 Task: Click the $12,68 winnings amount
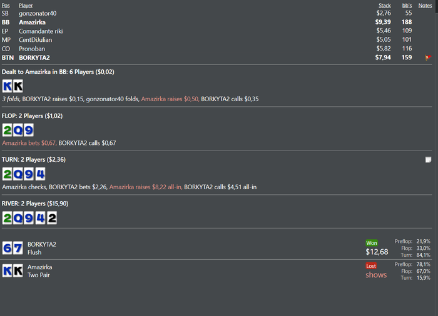tap(377, 252)
